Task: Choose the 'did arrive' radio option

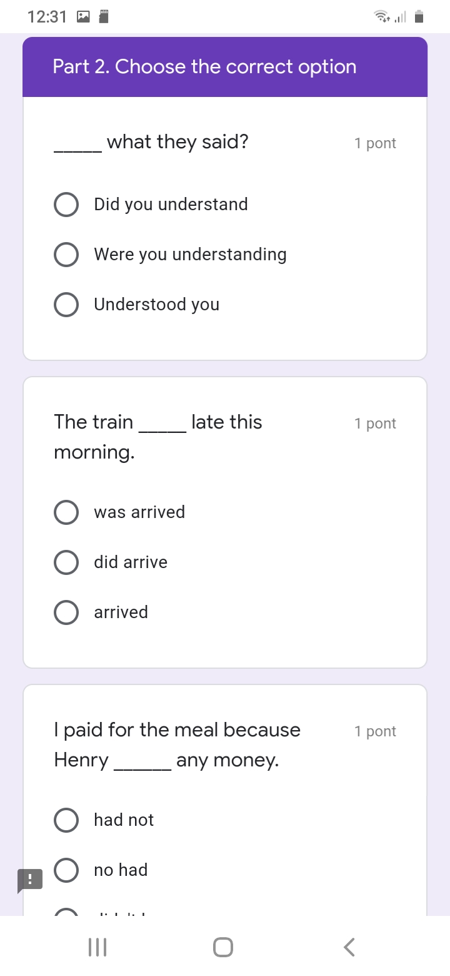Action: 66,562
